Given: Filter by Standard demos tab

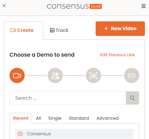Looking at the screenshot, I should tap(79, 118).
